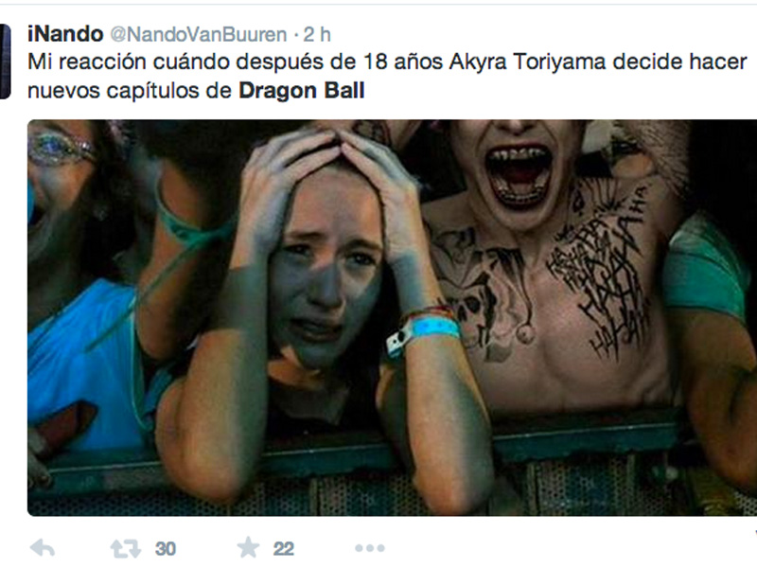Image resolution: width=757 pixels, height=568 pixels.
Task: Open more options via the three dots
Action: click(370, 548)
